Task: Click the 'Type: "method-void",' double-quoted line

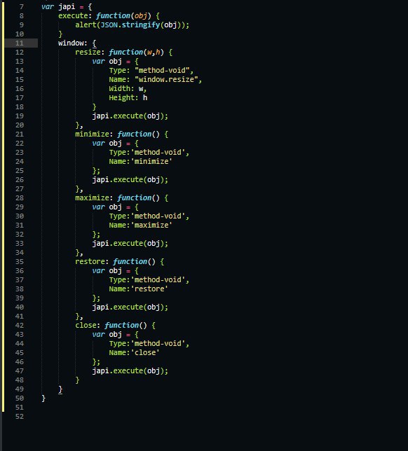Action: click(x=151, y=71)
